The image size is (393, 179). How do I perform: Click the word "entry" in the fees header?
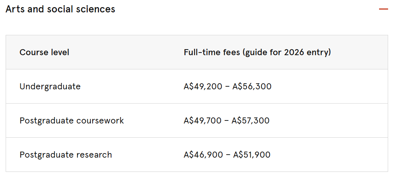click(x=318, y=53)
